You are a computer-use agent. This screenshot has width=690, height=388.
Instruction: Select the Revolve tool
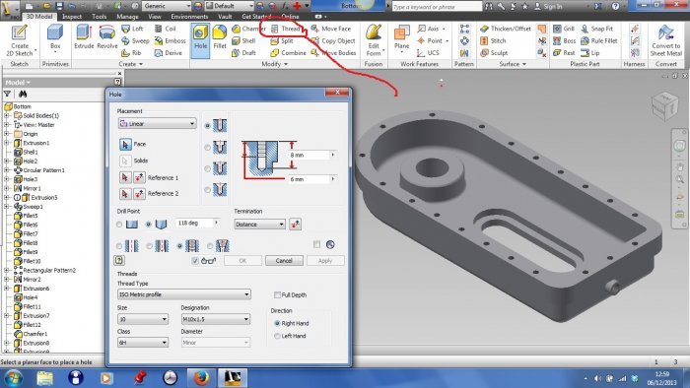coord(106,36)
